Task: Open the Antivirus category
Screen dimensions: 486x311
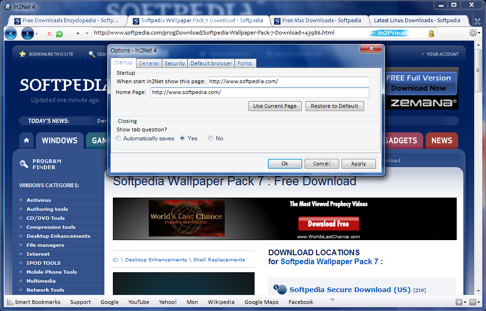Action: point(39,200)
